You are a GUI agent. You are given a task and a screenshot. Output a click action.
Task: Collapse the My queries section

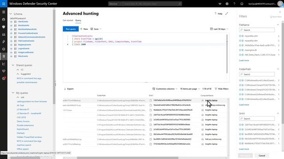pyautogui.click(x=13, y=93)
